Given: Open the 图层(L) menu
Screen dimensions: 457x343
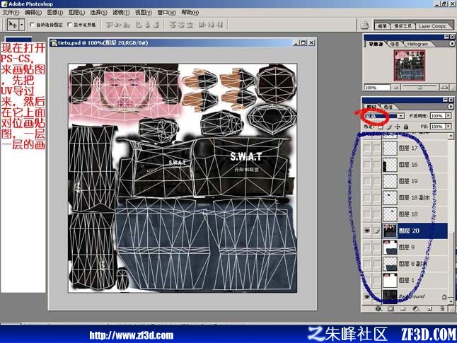Looking at the screenshot, I should tap(76, 13).
